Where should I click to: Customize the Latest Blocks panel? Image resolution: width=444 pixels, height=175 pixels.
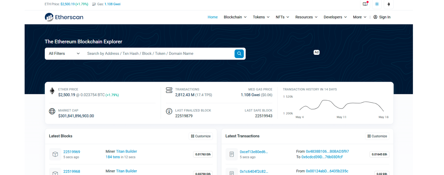point(201,136)
